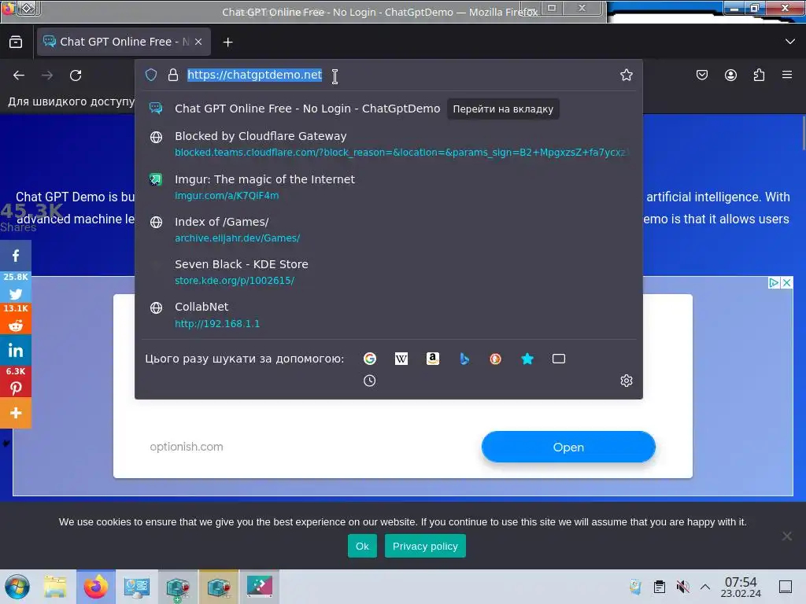Reload the current page

(x=76, y=75)
